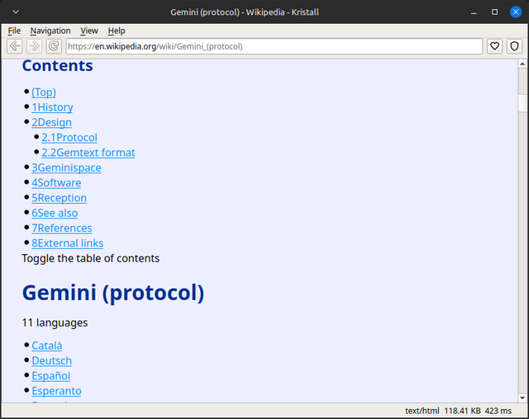Open the shield certificate icon in toolbar
Screen dimensions: 529x419
pyautogui.click(x=514, y=46)
